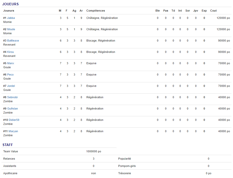Open Gulhdan's player profile
The height and width of the screenshot is (178, 233).
click(x=12, y=109)
